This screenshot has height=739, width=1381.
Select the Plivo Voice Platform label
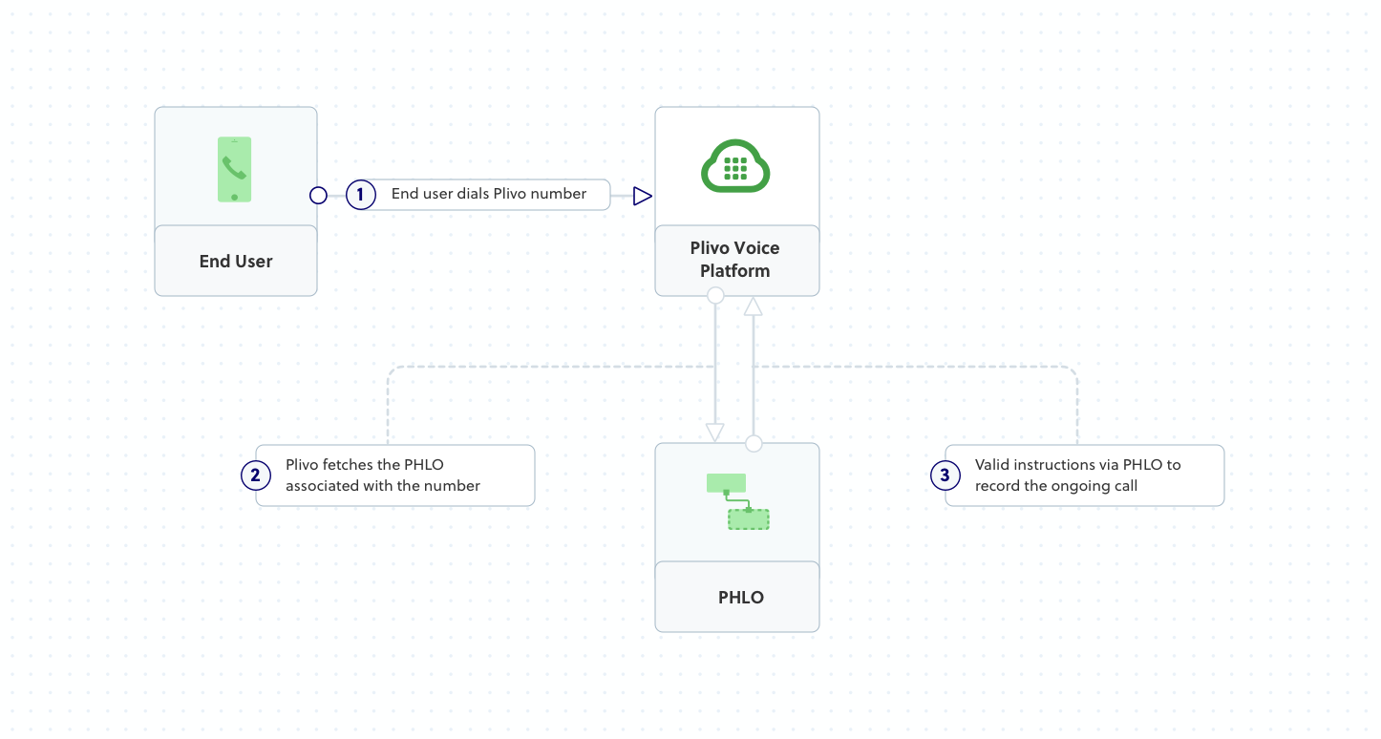pyautogui.click(x=735, y=260)
